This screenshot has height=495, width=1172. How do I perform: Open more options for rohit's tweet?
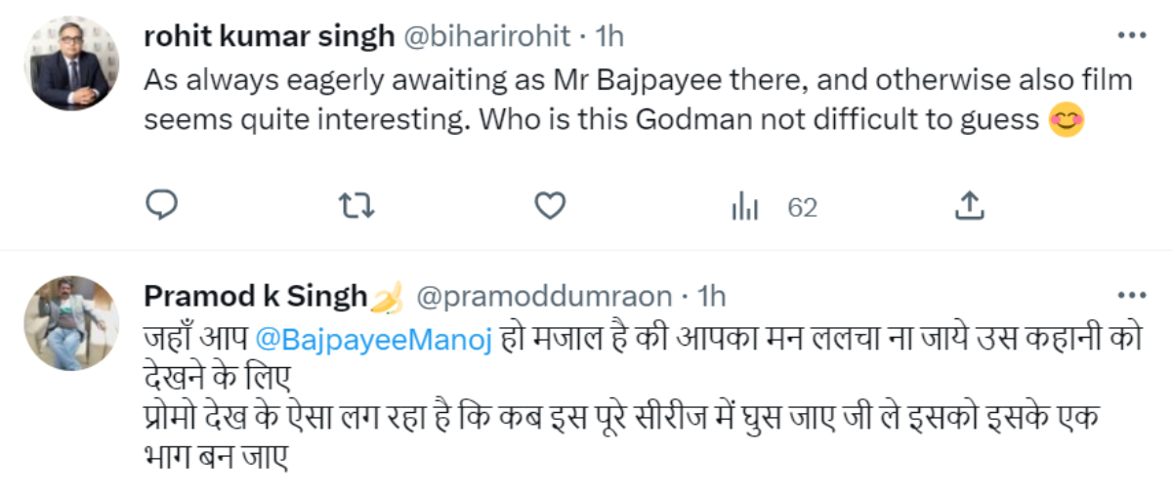coord(1131,36)
